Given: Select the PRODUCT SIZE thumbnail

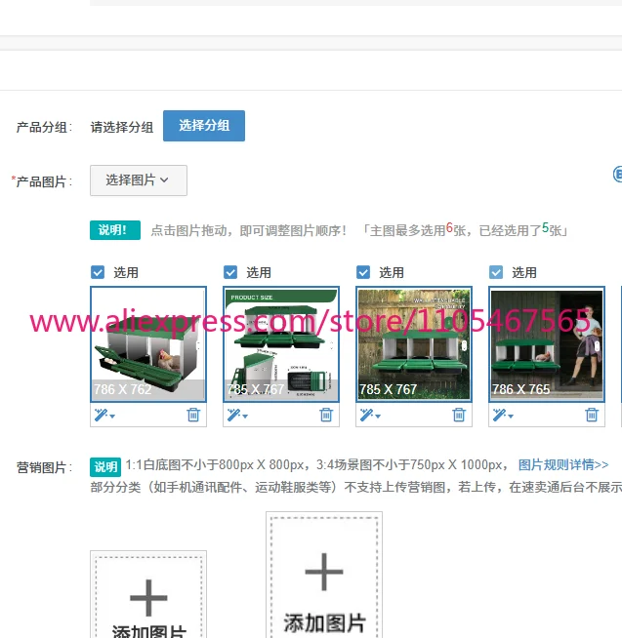Looking at the screenshot, I should tap(281, 344).
